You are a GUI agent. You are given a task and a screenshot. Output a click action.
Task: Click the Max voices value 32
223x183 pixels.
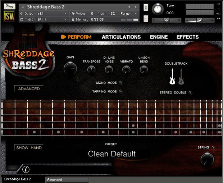click(113, 14)
